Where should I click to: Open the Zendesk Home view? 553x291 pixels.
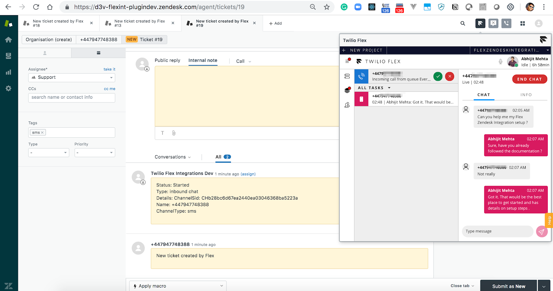pos(9,40)
